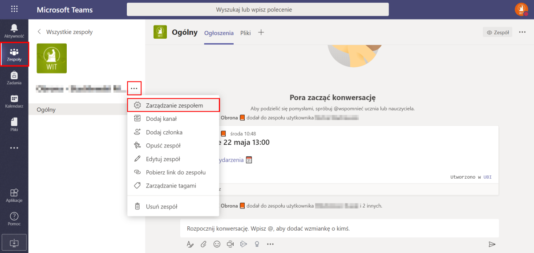Screen dimensions: 534x253
Task: Click the Microsoft Teams title
Action: pyautogui.click(x=65, y=10)
